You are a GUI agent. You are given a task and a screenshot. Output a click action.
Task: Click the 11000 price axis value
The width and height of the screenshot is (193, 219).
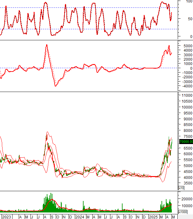click(x=187, y=96)
